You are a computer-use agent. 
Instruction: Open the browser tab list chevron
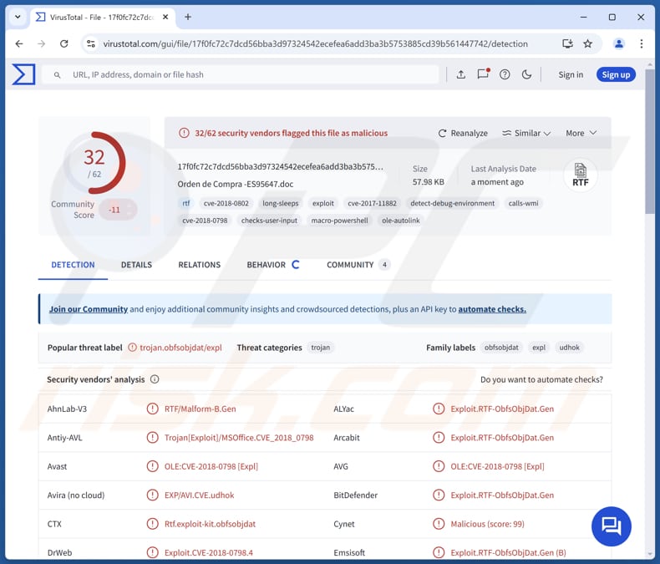(x=18, y=17)
